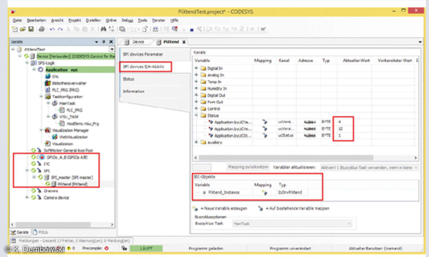Expand the Humidity In channel group
Image resolution: width=429 pixels, height=257 pixels.
click(196, 89)
